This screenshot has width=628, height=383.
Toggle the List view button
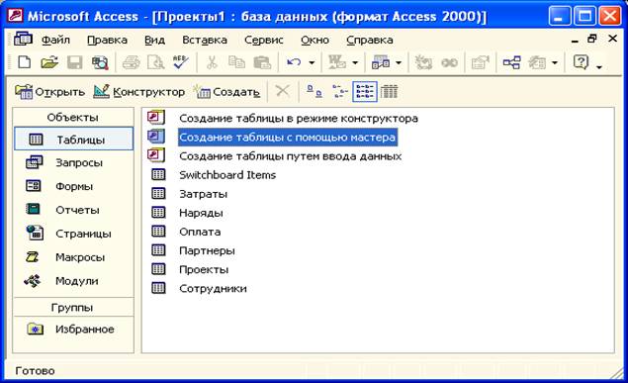(365, 91)
